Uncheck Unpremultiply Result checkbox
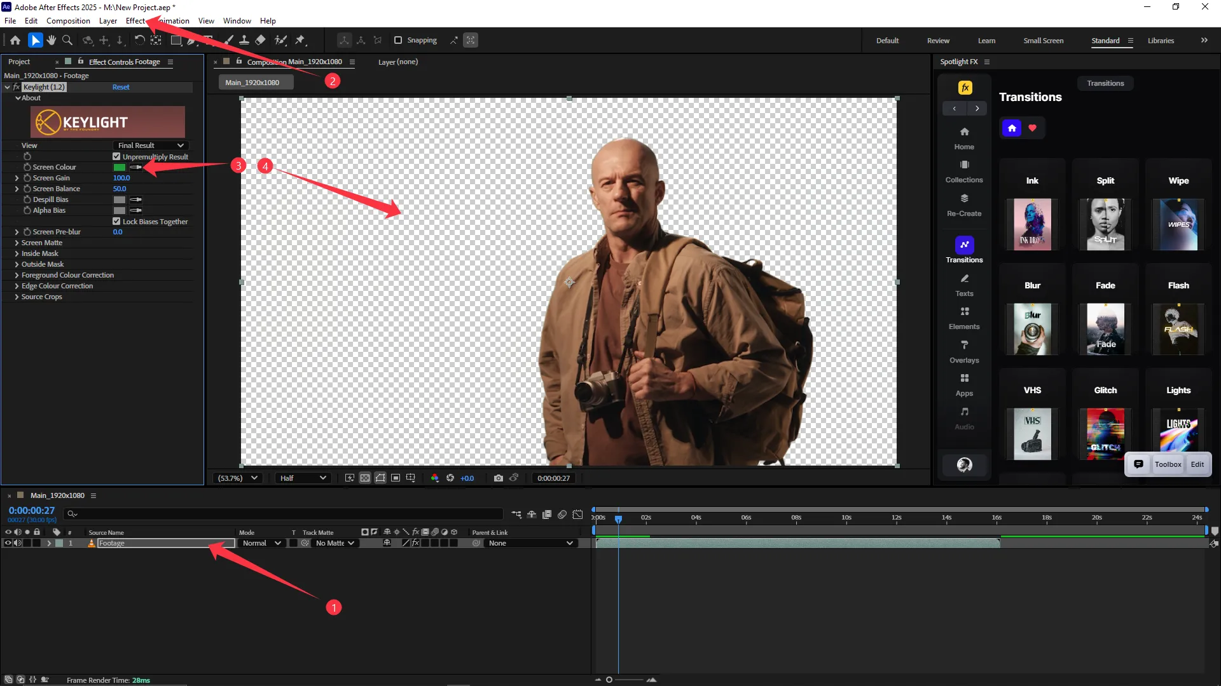The width and height of the screenshot is (1221, 686). pyautogui.click(x=116, y=156)
